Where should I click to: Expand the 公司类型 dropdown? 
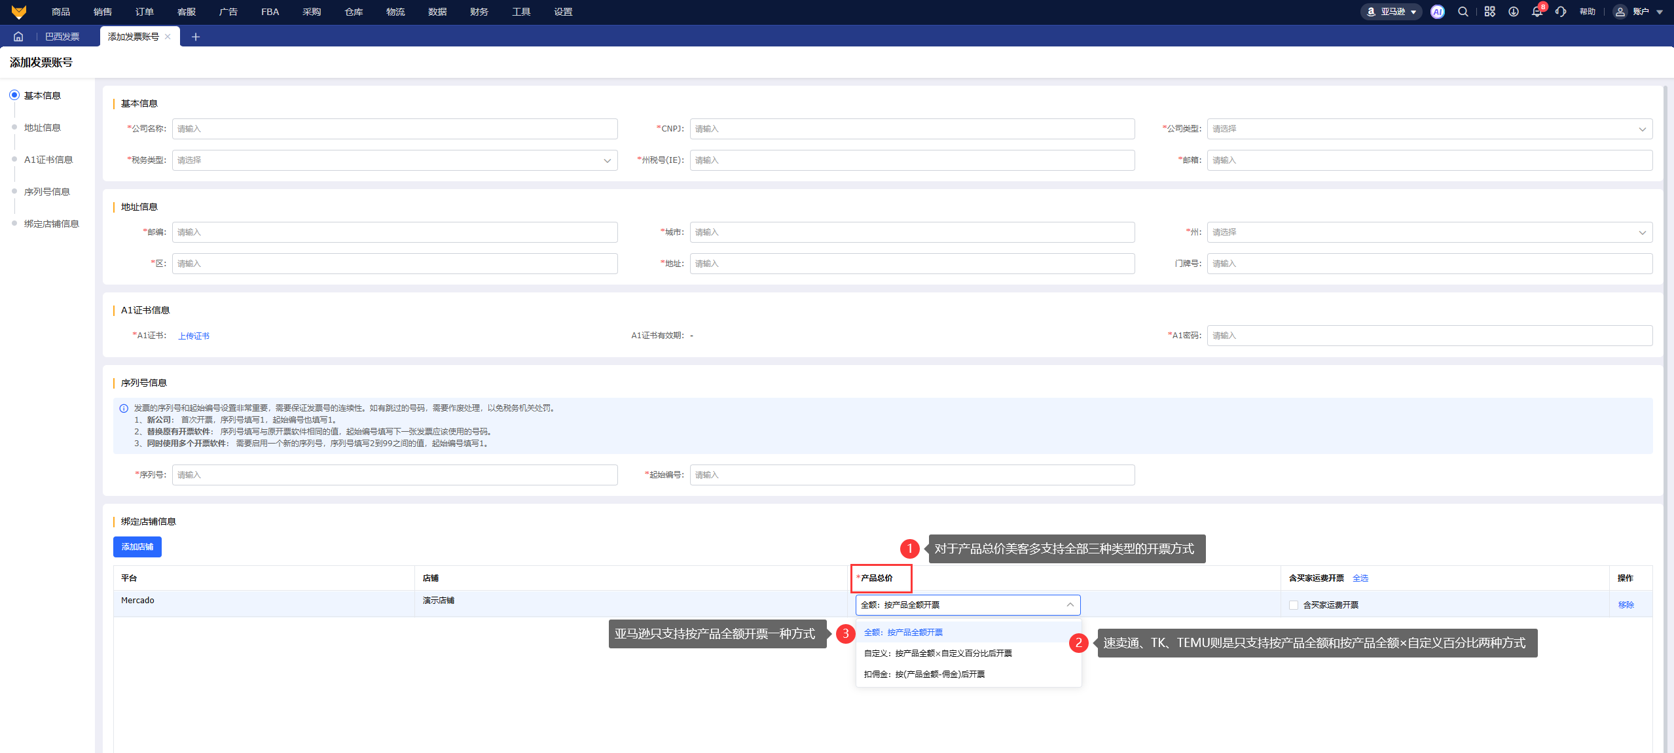tap(1429, 129)
